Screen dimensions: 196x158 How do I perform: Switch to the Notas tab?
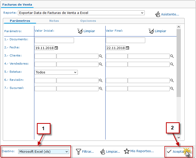pyautogui.click(x=54, y=21)
